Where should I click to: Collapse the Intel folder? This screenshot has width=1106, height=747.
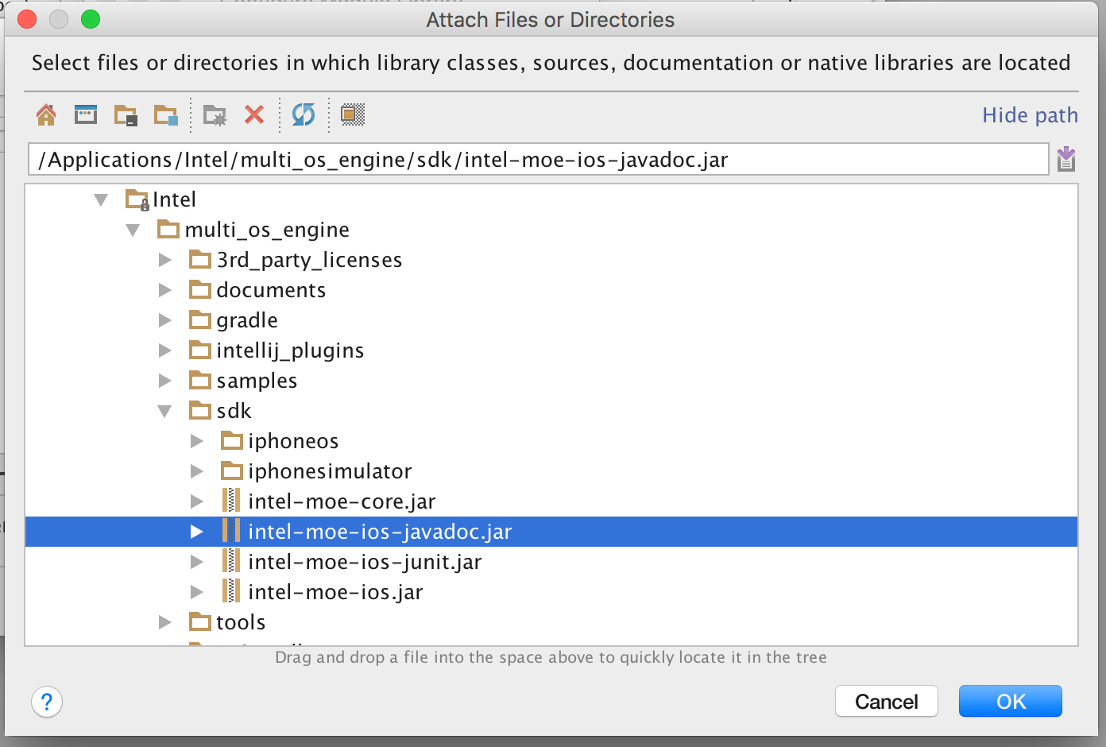pyautogui.click(x=101, y=199)
